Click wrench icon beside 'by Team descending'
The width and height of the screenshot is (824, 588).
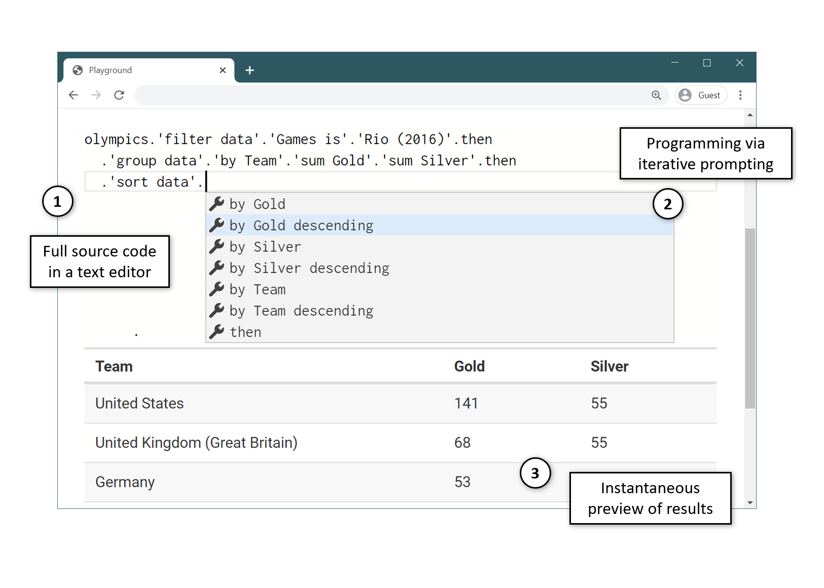(217, 310)
